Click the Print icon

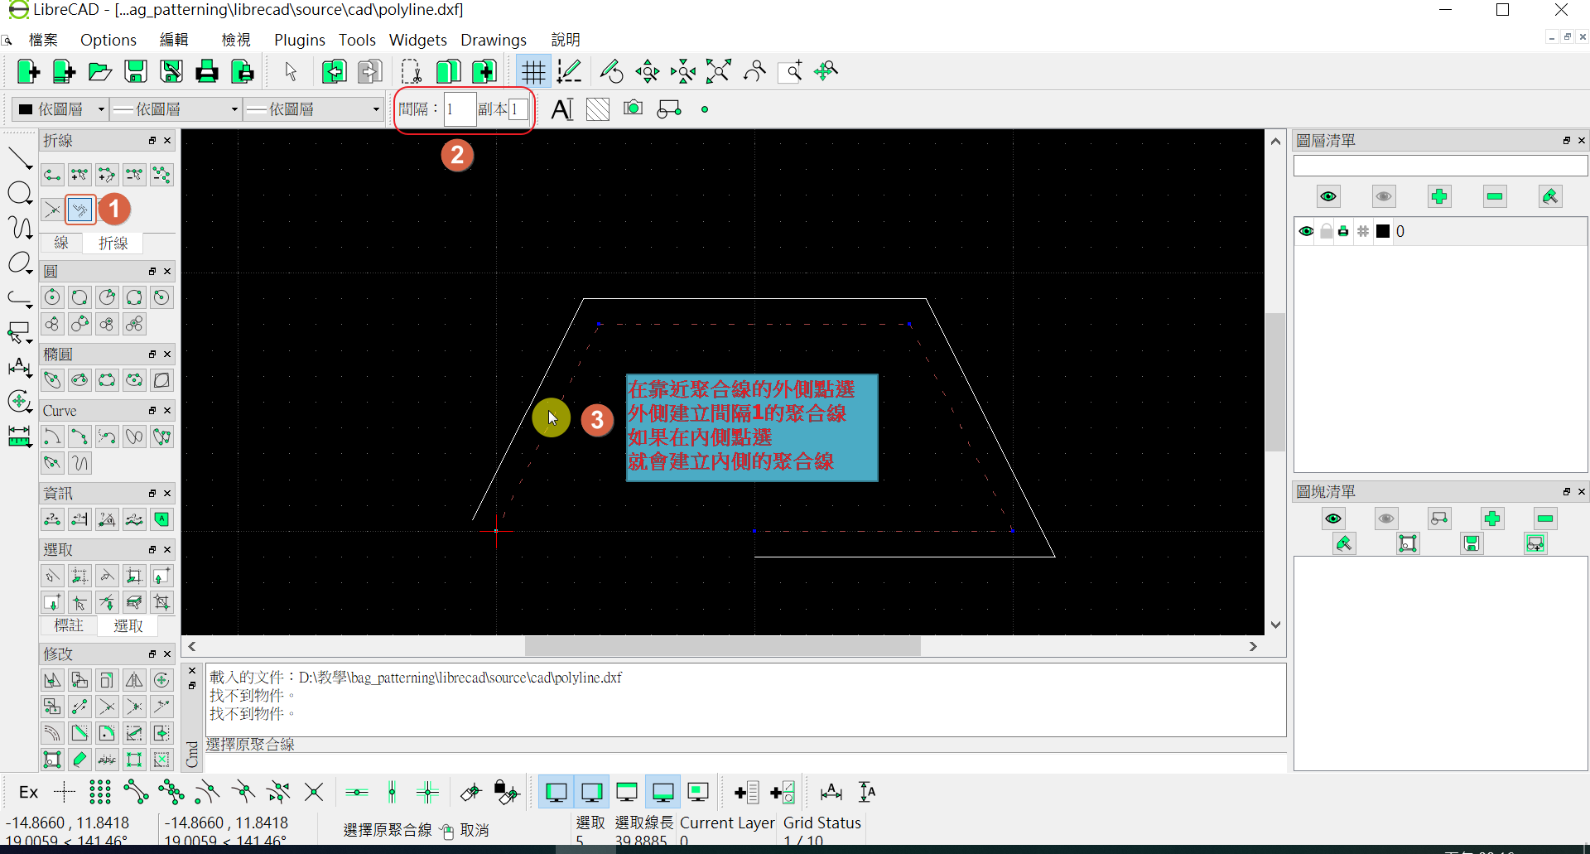[x=207, y=71]
